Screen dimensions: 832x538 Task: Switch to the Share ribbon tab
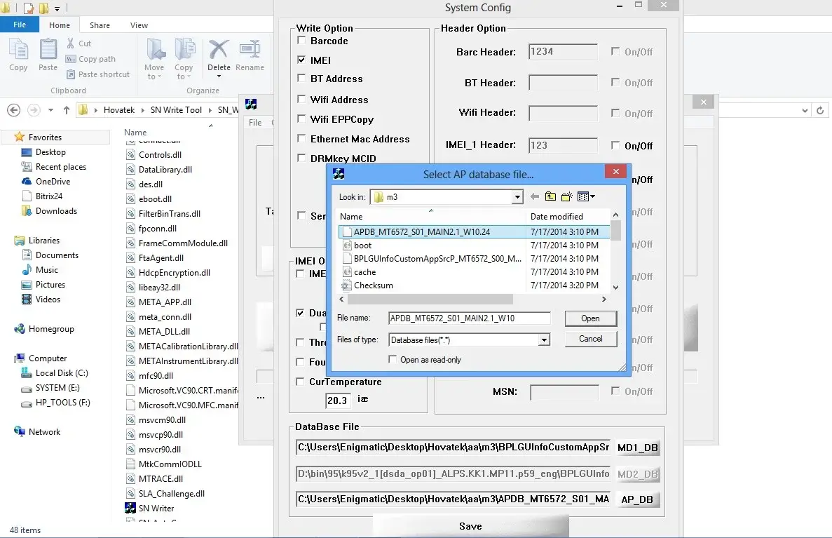click(x=99, y=25)
